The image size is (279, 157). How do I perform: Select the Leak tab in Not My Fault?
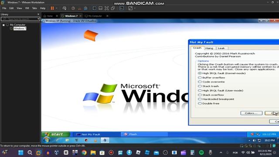click(221, 48)
